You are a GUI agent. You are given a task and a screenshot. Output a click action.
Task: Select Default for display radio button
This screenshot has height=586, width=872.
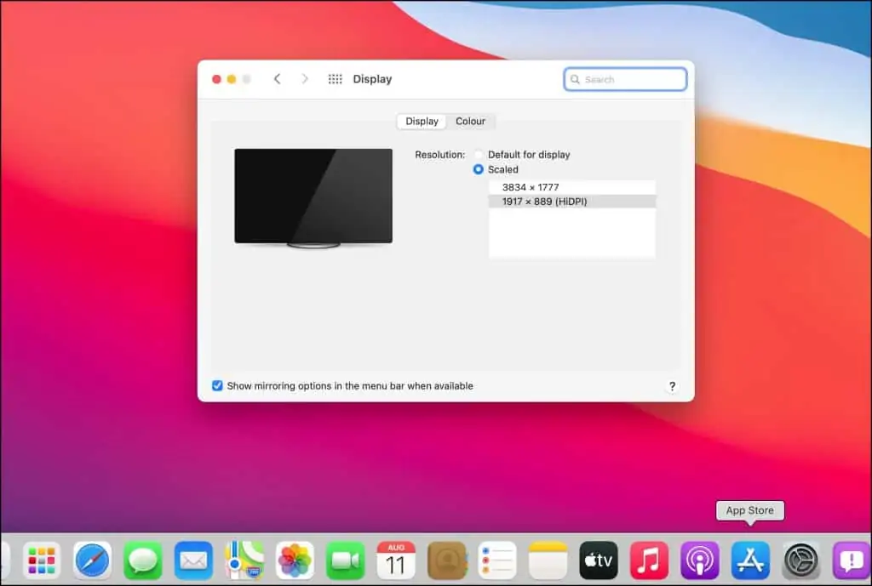[479, 155]
